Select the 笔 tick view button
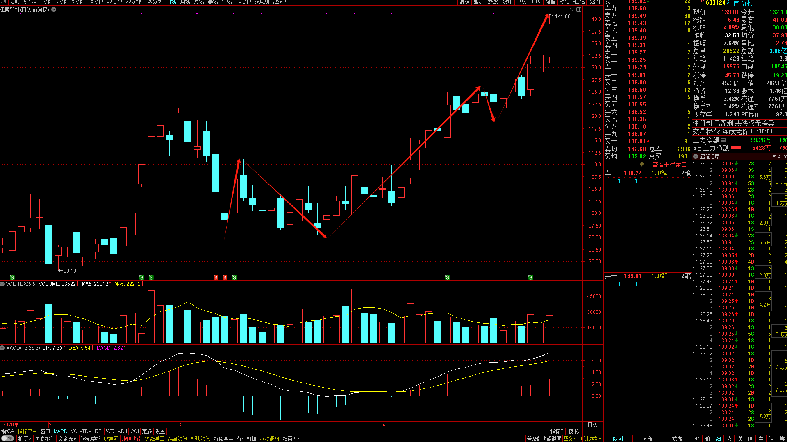This screenshot has height=442, width=787. coord(697,439)
